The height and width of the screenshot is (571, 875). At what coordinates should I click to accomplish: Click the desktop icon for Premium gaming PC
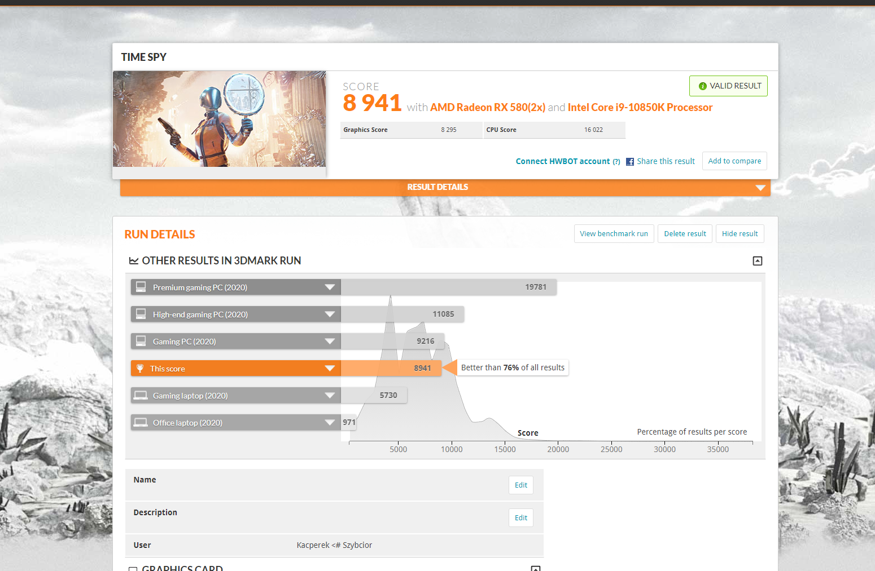click(141, 287)
